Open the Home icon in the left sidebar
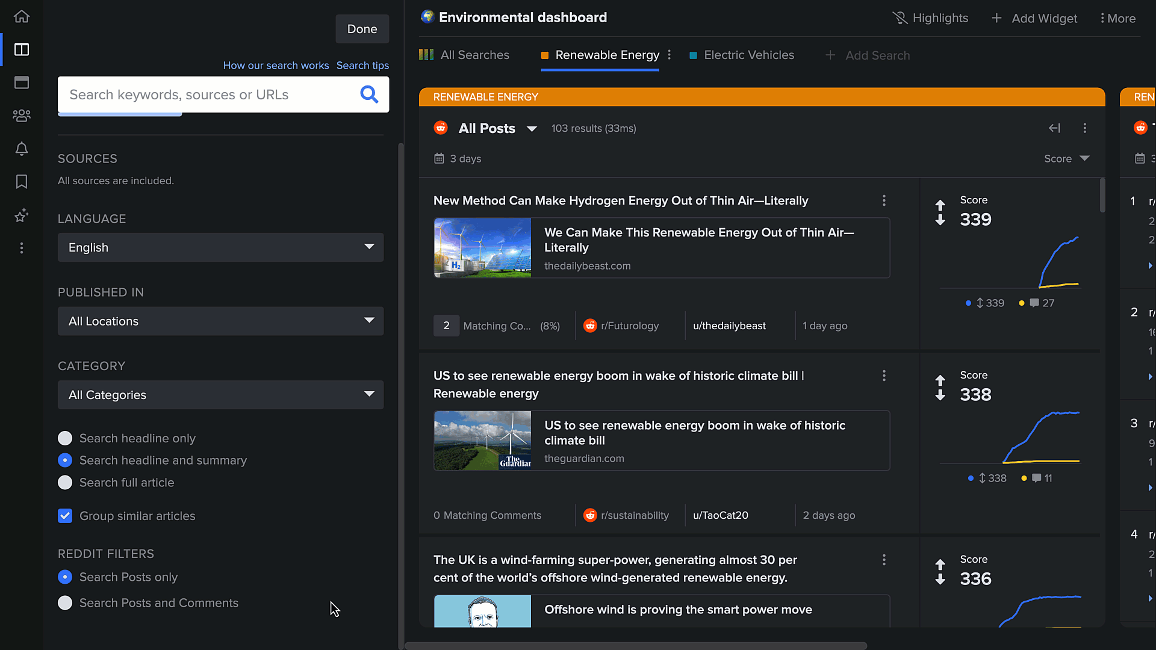The width and height of the screenshot is (1156, 650). point(22,16)
